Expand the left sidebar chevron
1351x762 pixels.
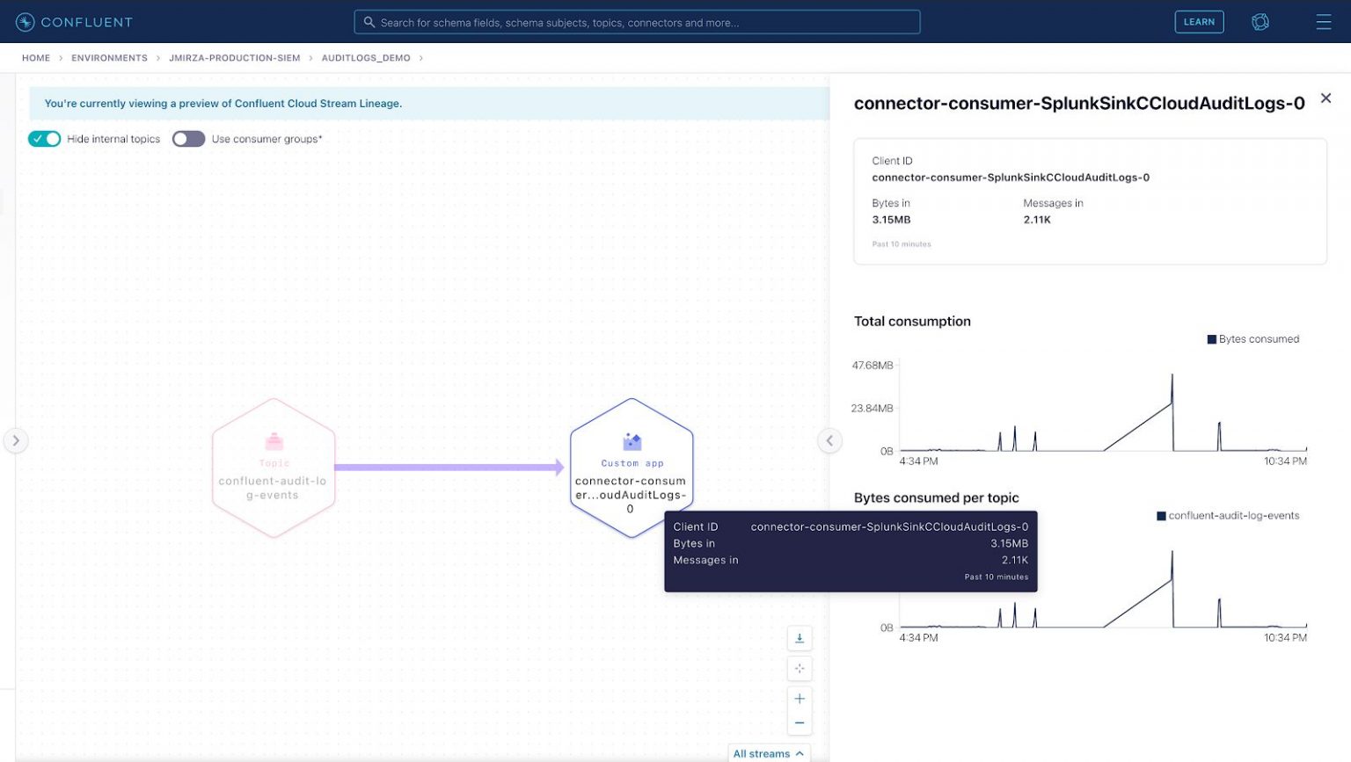[16, 440]
